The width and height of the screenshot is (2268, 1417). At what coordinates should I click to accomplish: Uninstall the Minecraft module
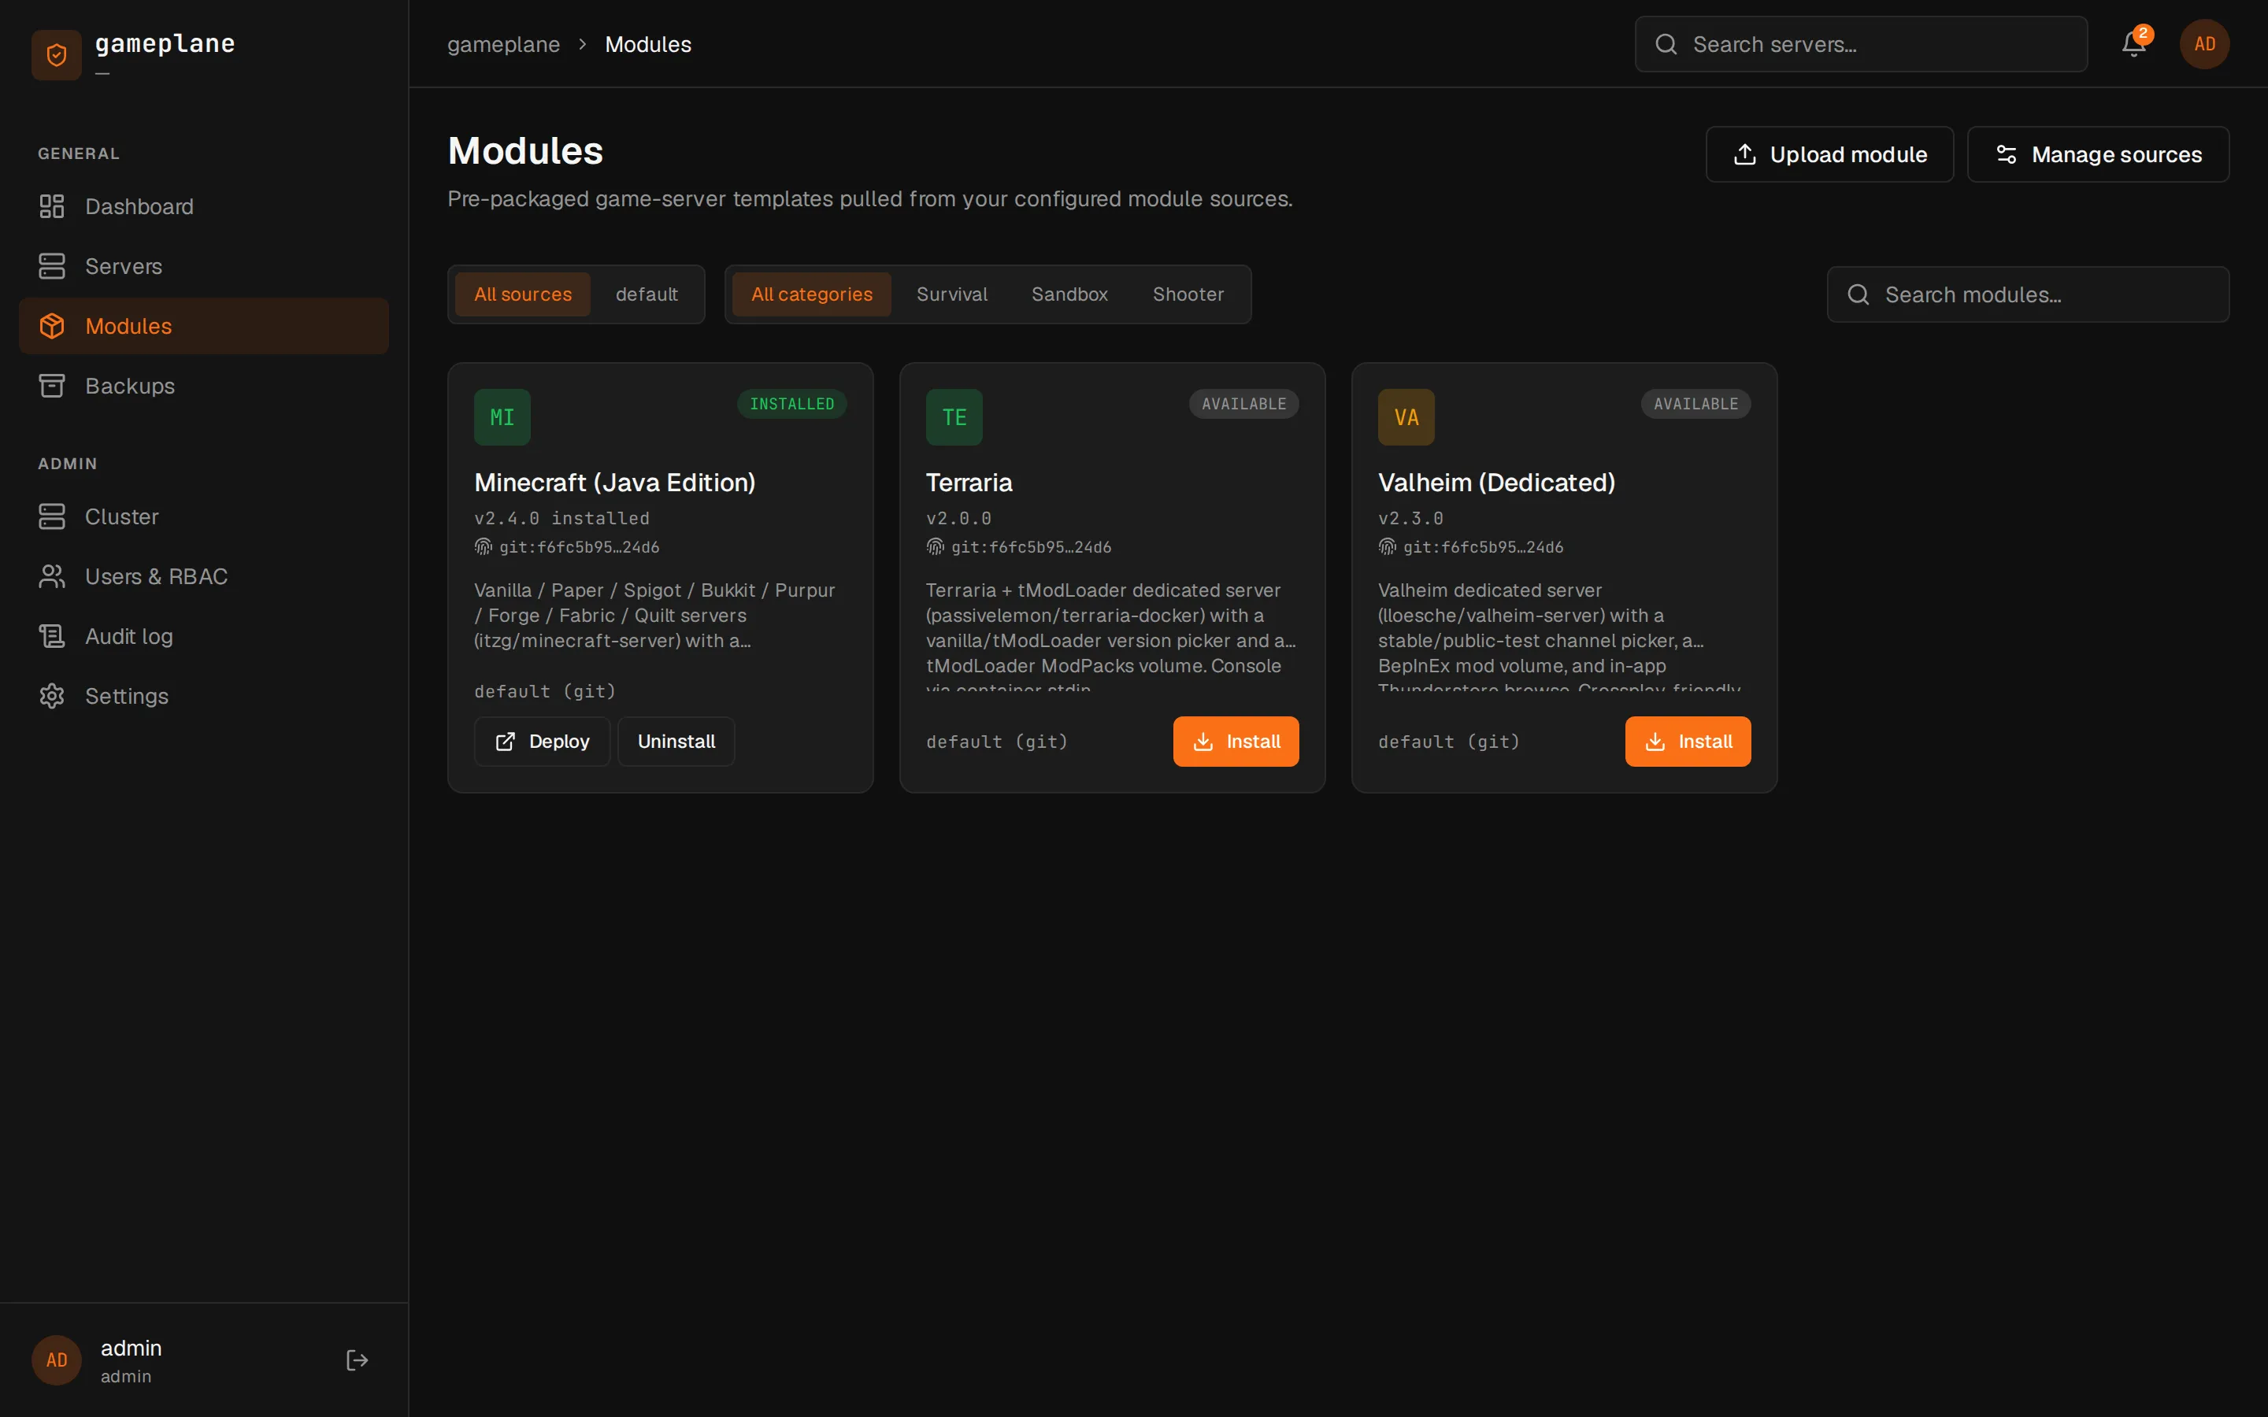tap(676, 742)
